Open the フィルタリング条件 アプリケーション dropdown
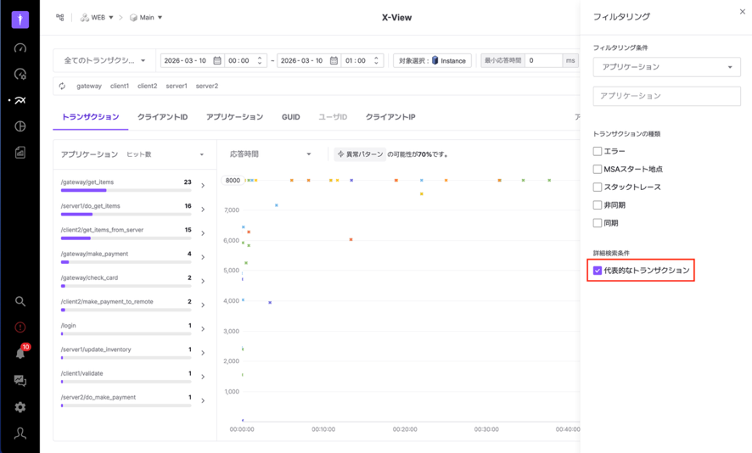 tap(666, 67)
